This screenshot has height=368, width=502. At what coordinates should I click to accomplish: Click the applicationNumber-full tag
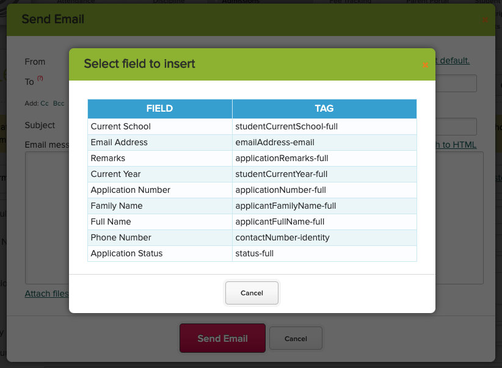click(x=280, y=190)
